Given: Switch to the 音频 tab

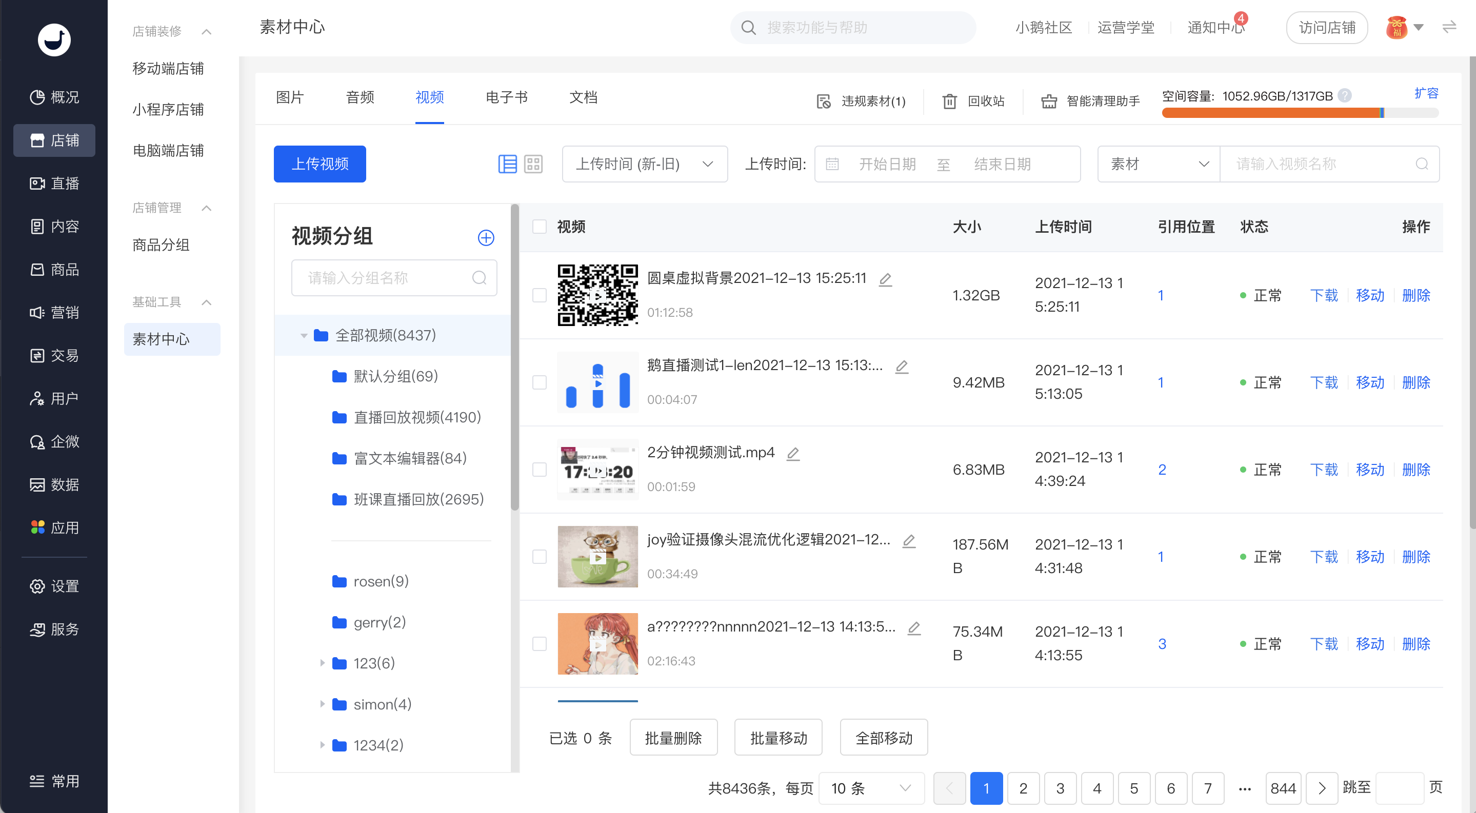Looking at the screenshot, I should coord(360,97).
